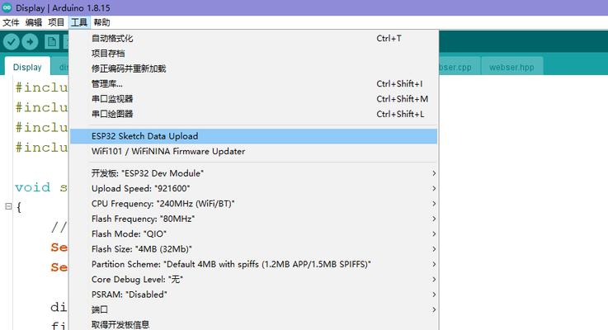Open 管理库... library manager

(x=253, y=84)
